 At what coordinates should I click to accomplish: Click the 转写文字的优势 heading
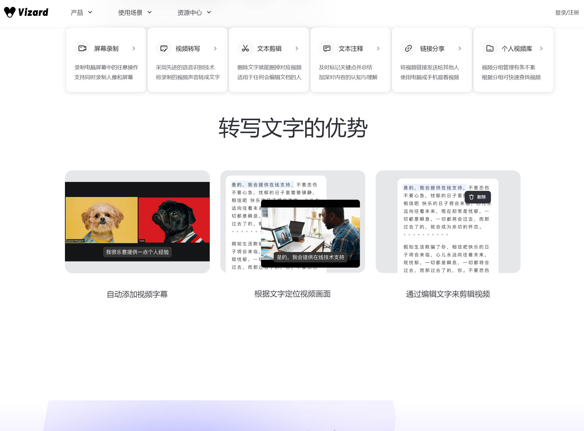[x=293, y=128]
